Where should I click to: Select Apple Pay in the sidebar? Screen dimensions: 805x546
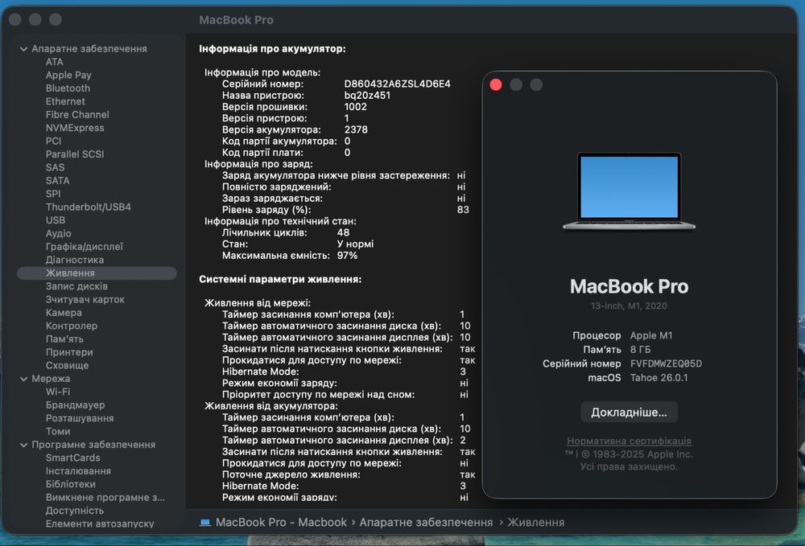[x=68, y=76]
